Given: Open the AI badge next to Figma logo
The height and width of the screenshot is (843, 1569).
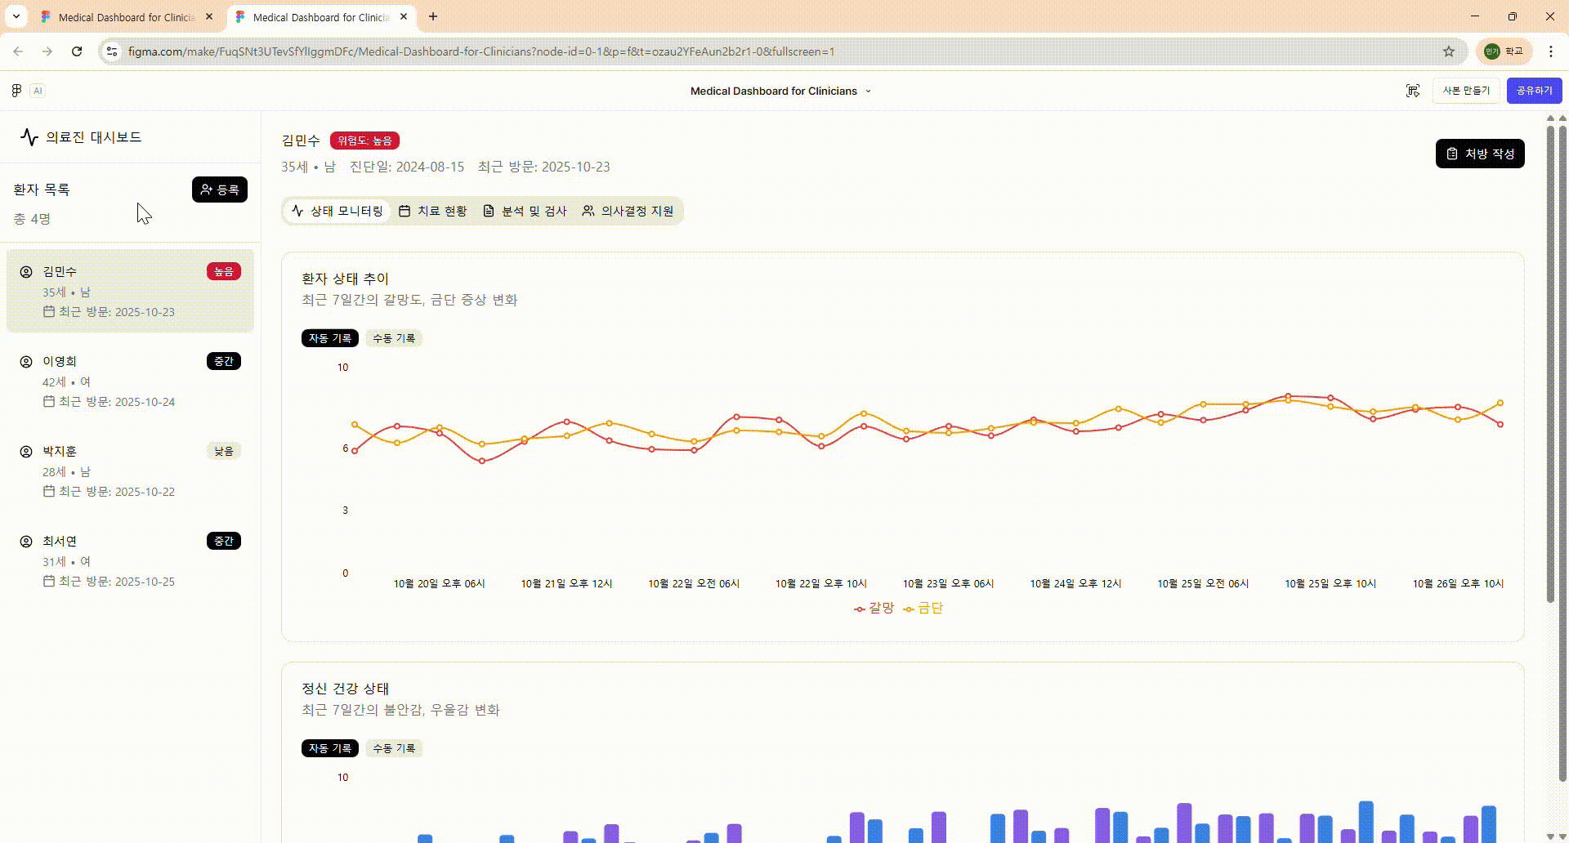Looking at the screenshot, I should (38, 90).
